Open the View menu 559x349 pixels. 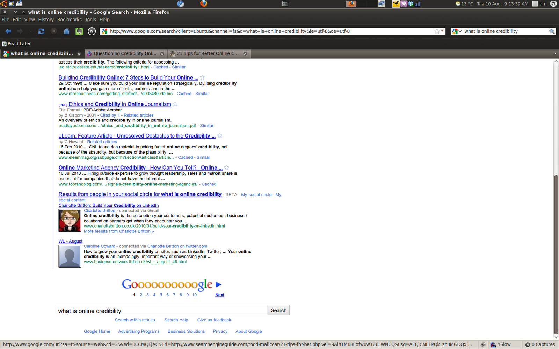click(x=29, y=20)
